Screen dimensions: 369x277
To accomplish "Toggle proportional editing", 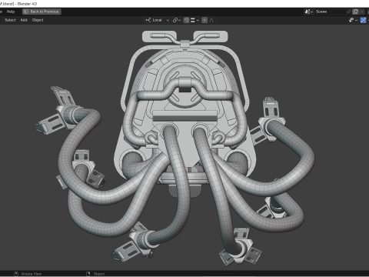I will (x=204, y=20).
